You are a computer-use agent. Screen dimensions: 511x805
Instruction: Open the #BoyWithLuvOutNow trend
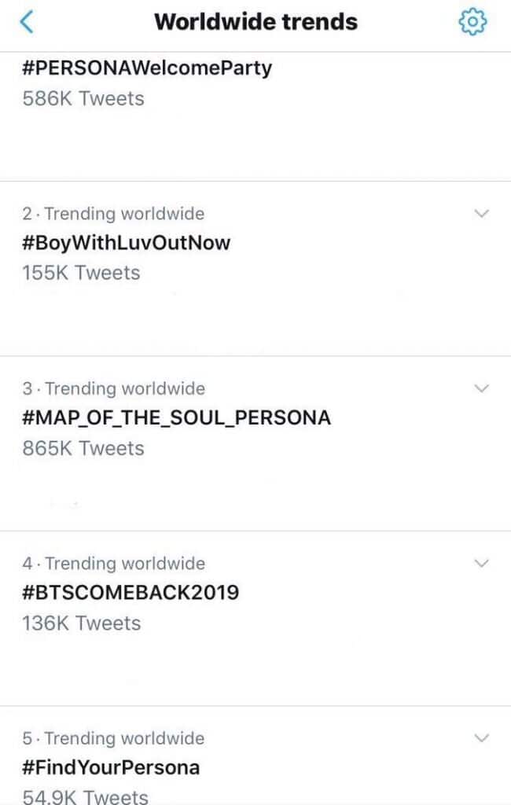(x=126, y=243)
